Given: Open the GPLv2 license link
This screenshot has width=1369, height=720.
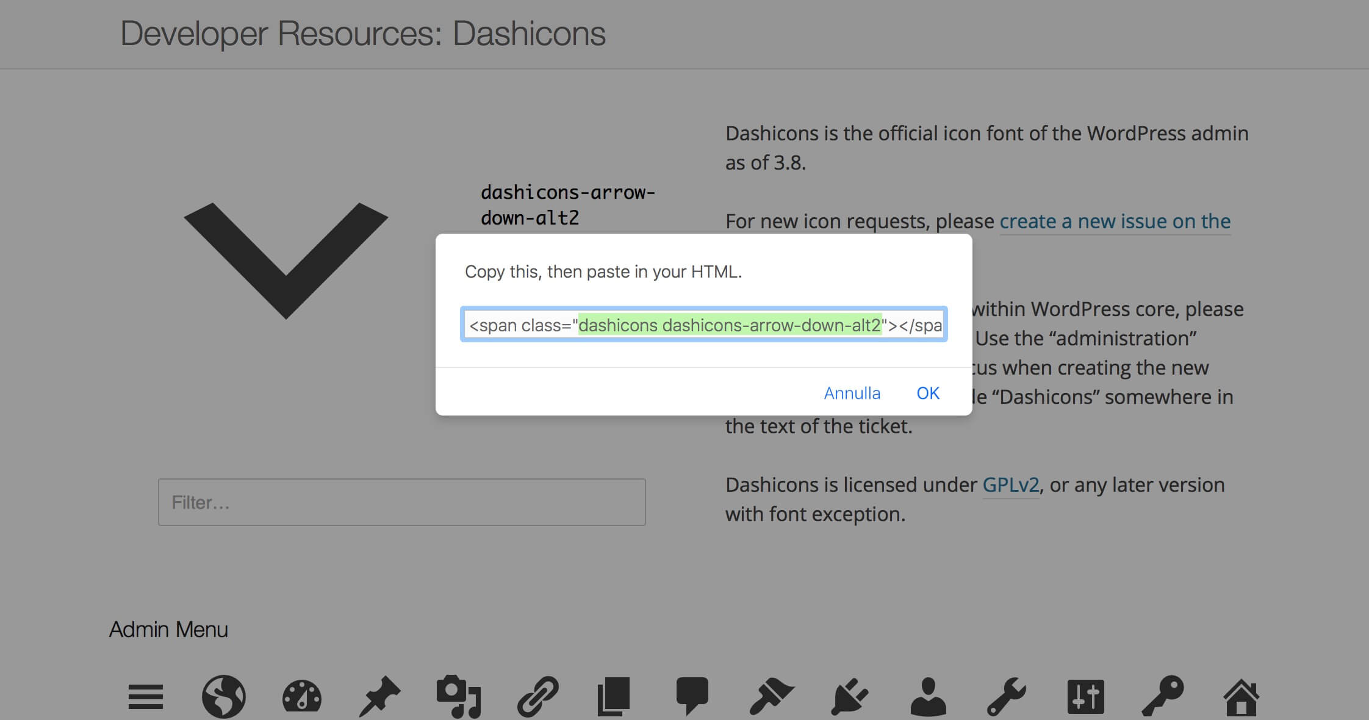Looking at the screenshot, I should 1011,484.
